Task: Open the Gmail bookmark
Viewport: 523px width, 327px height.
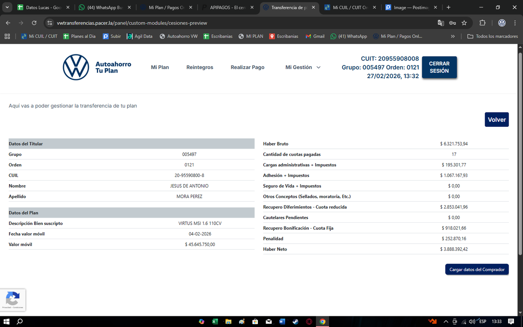Action: tap(315, 36)
